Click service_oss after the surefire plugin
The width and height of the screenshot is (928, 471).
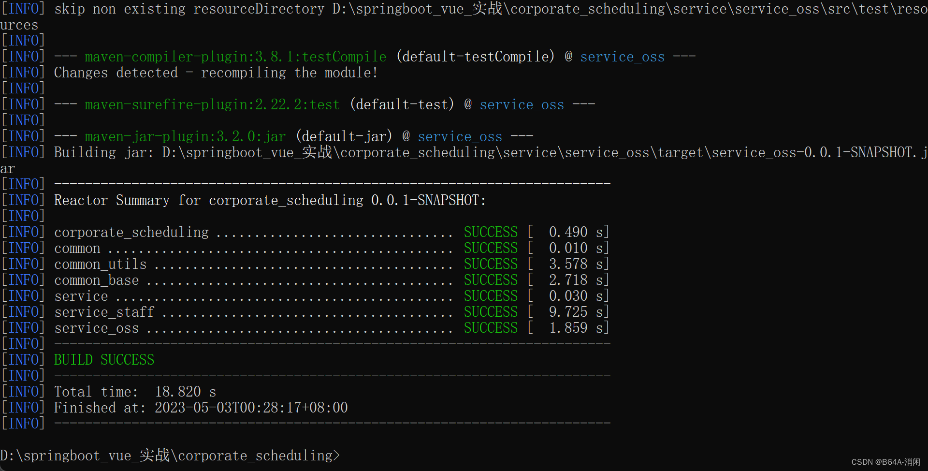[x=522, y=104]
